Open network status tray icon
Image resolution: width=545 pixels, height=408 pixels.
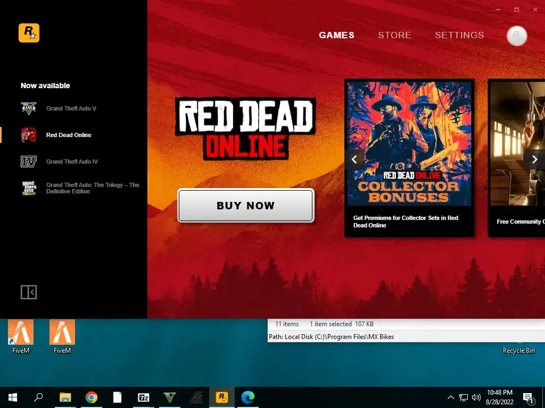(x=464, y=397)
